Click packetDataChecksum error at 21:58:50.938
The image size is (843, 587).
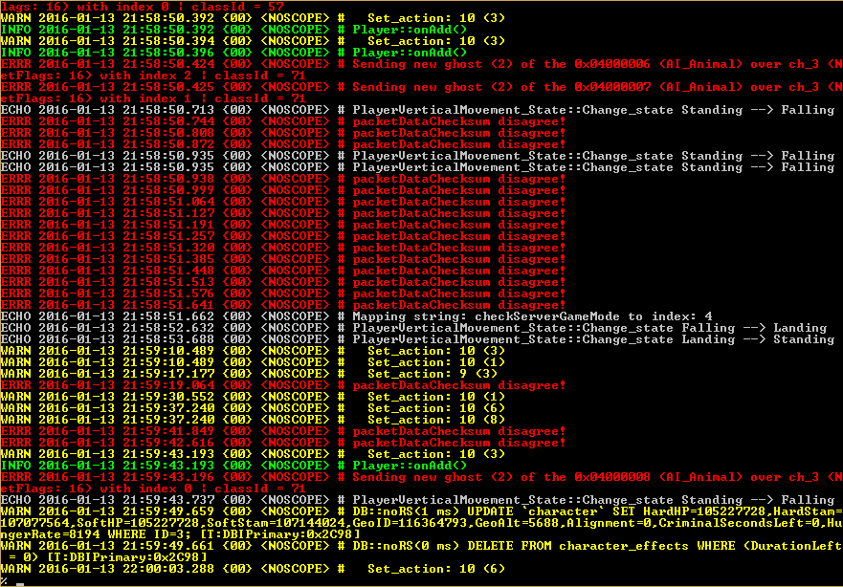coord(283,179)
